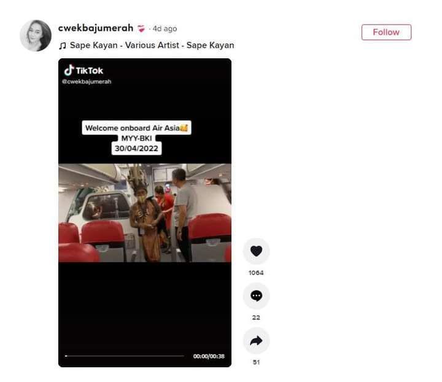Click the TikTok logo watermark in the video
The width and height of the screenshot is (442, 382).
tap(83, 71)
